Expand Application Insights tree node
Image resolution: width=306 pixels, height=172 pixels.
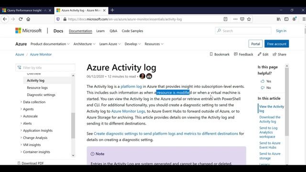21,130
